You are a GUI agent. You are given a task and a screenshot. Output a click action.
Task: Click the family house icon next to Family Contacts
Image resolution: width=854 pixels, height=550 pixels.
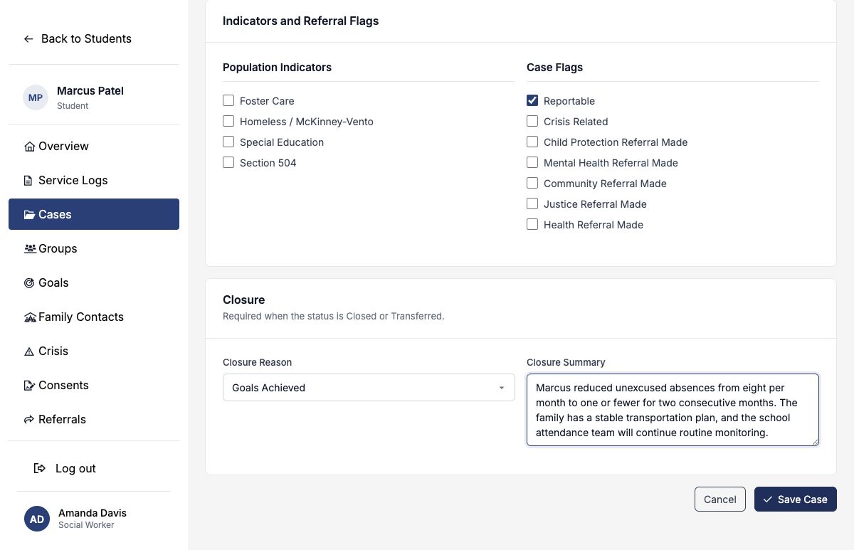click(x=30, y=317)
